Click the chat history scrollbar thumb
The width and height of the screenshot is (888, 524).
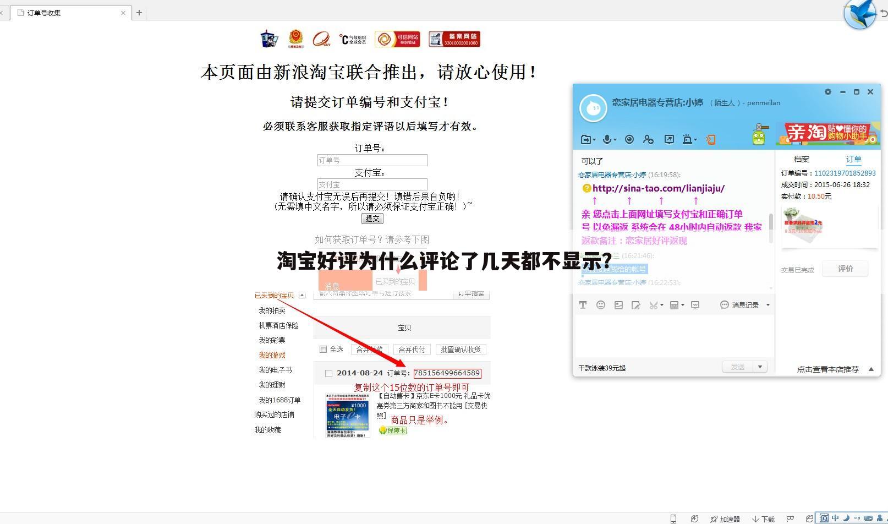(x=771, y=228)
